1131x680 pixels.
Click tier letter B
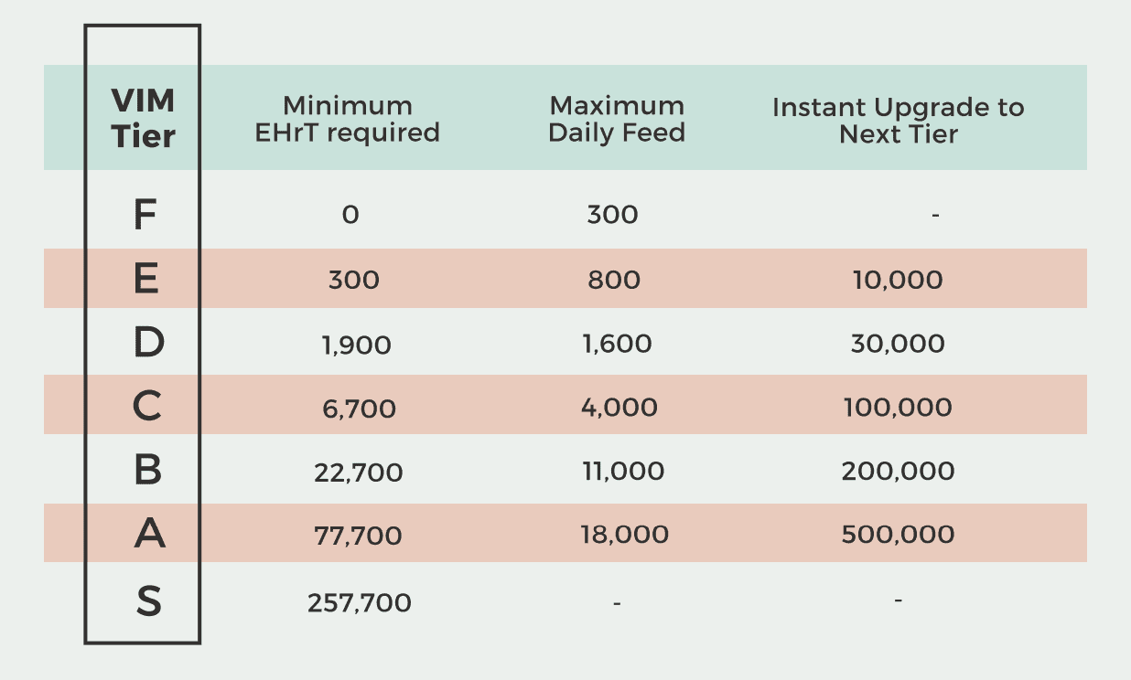pos(147,470)
